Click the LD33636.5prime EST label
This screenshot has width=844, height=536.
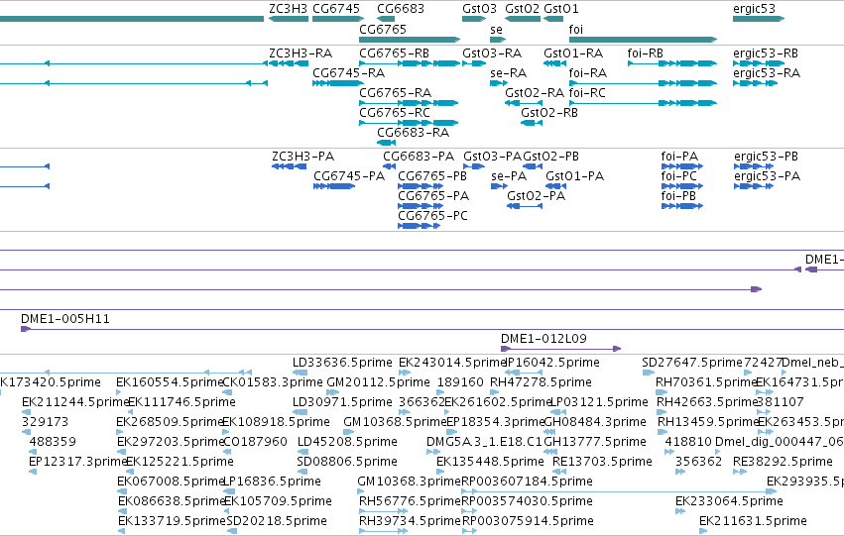click(x=342, y=363)
